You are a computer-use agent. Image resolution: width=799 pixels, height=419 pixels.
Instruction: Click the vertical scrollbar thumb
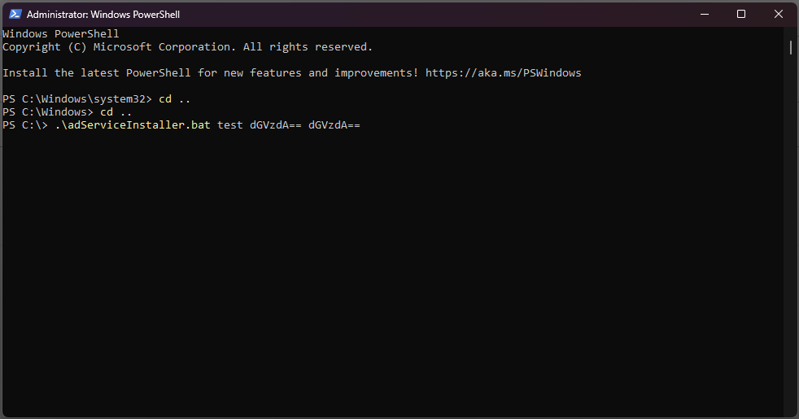(791, 47)
